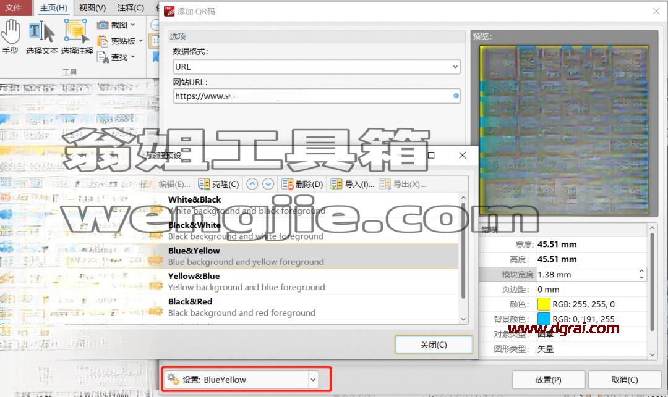668x397 pixels.
Task: Click the properties panel scrollbar up arrow
Action: [653, 228]
